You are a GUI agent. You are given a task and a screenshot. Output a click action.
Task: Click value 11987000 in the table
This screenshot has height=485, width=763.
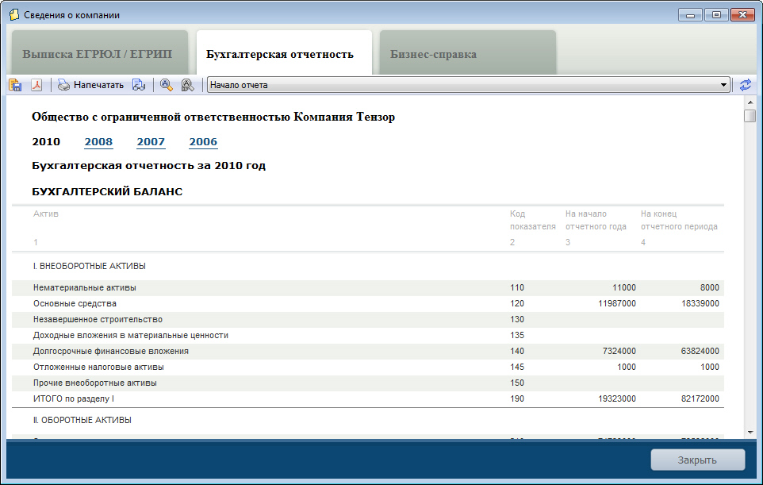617,303
